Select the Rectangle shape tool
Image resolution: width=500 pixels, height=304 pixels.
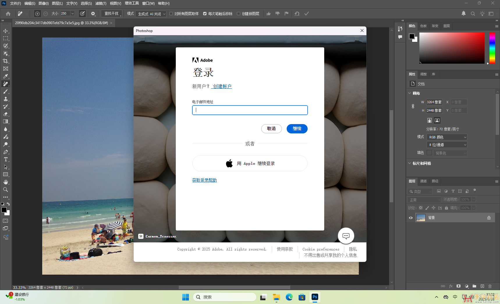click(6, 174)
